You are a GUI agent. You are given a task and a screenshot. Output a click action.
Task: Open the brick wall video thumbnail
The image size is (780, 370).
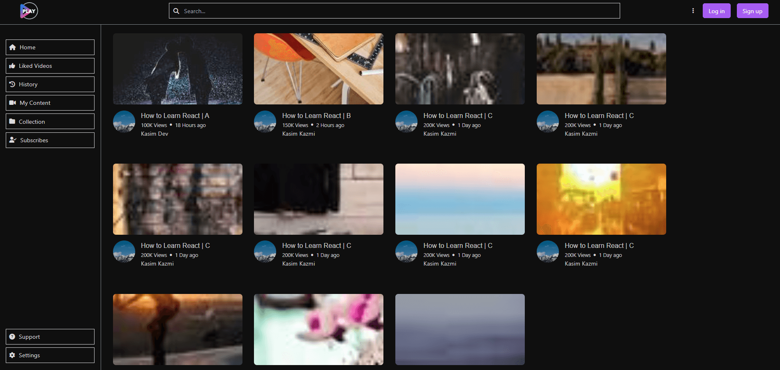pos(178,199)
